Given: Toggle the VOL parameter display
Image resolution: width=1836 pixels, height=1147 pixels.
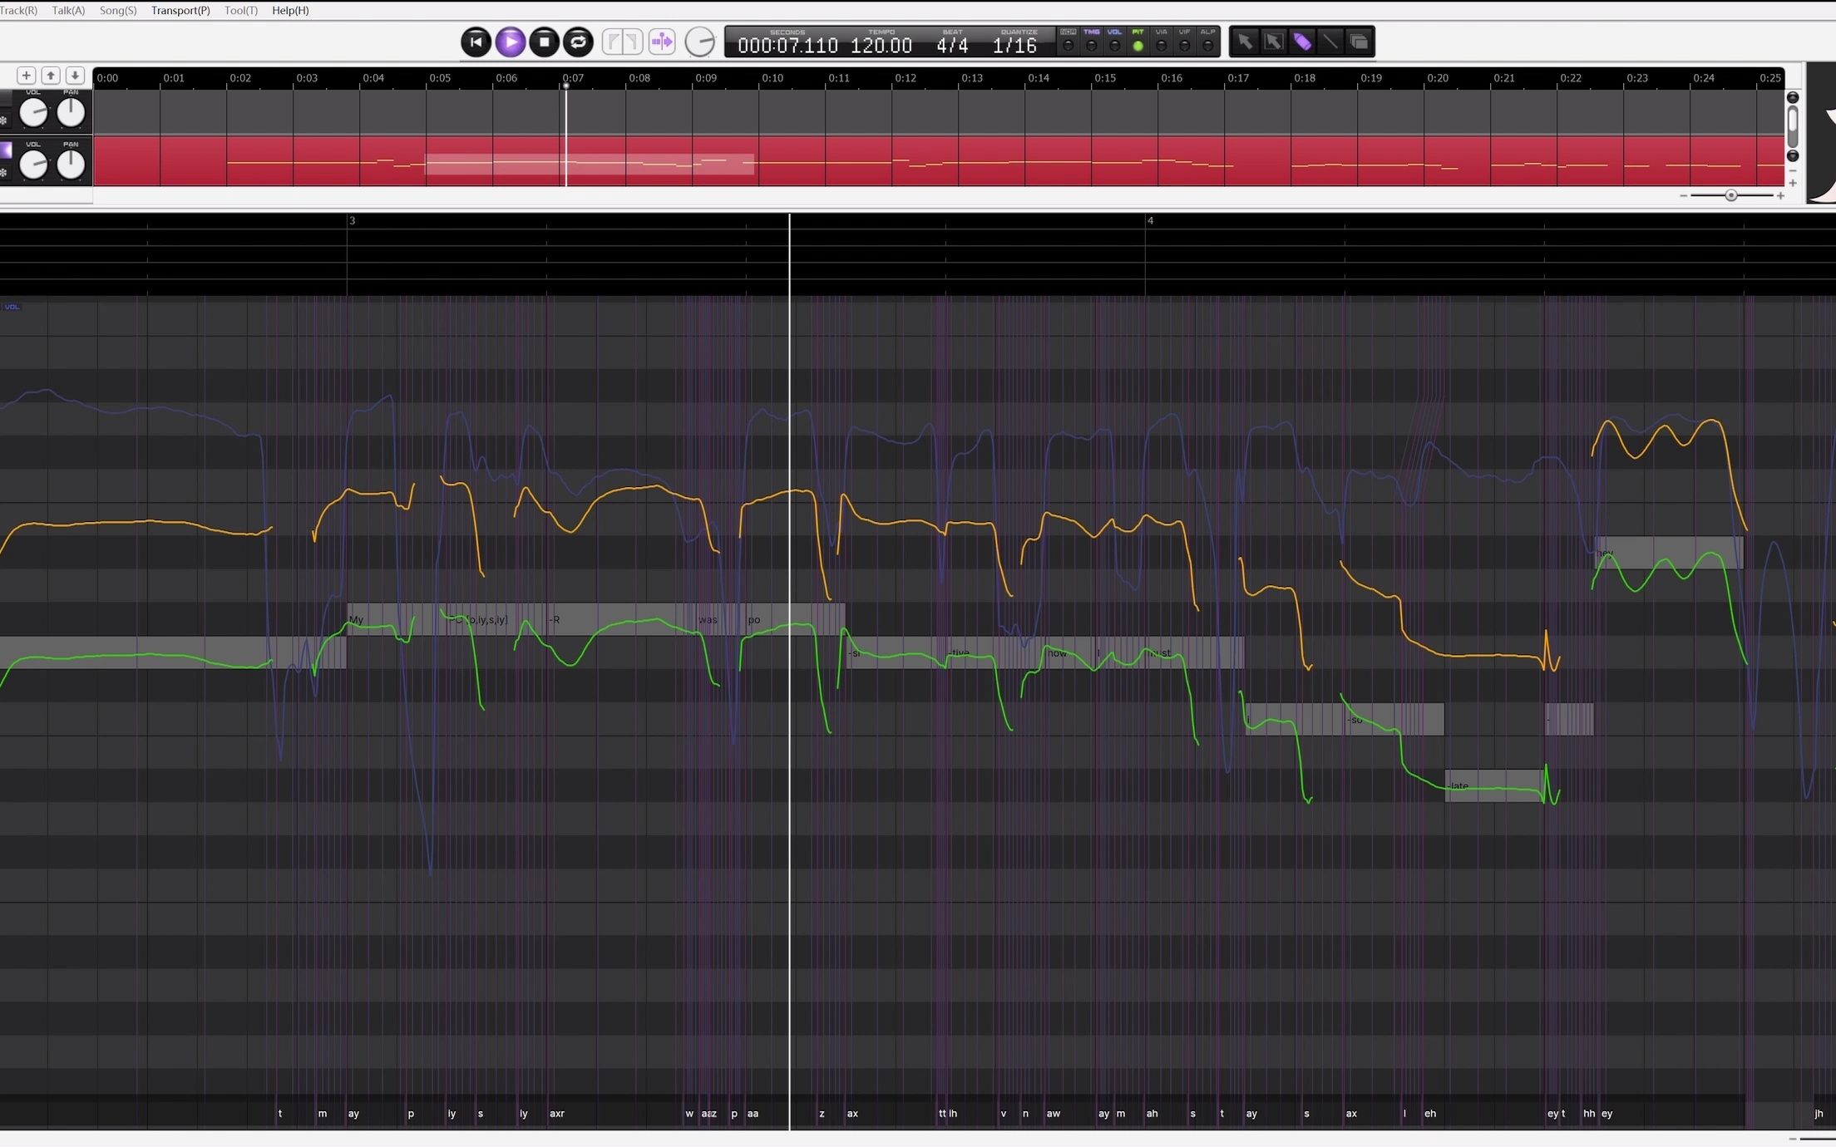Looking at the screenshot, I should point(1114,46).
